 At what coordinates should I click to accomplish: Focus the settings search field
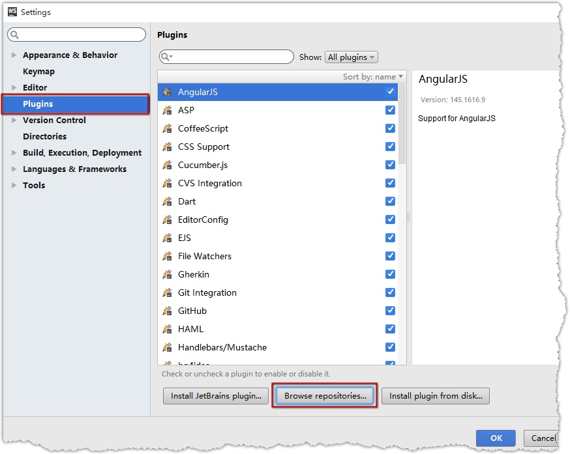(76, 35)
